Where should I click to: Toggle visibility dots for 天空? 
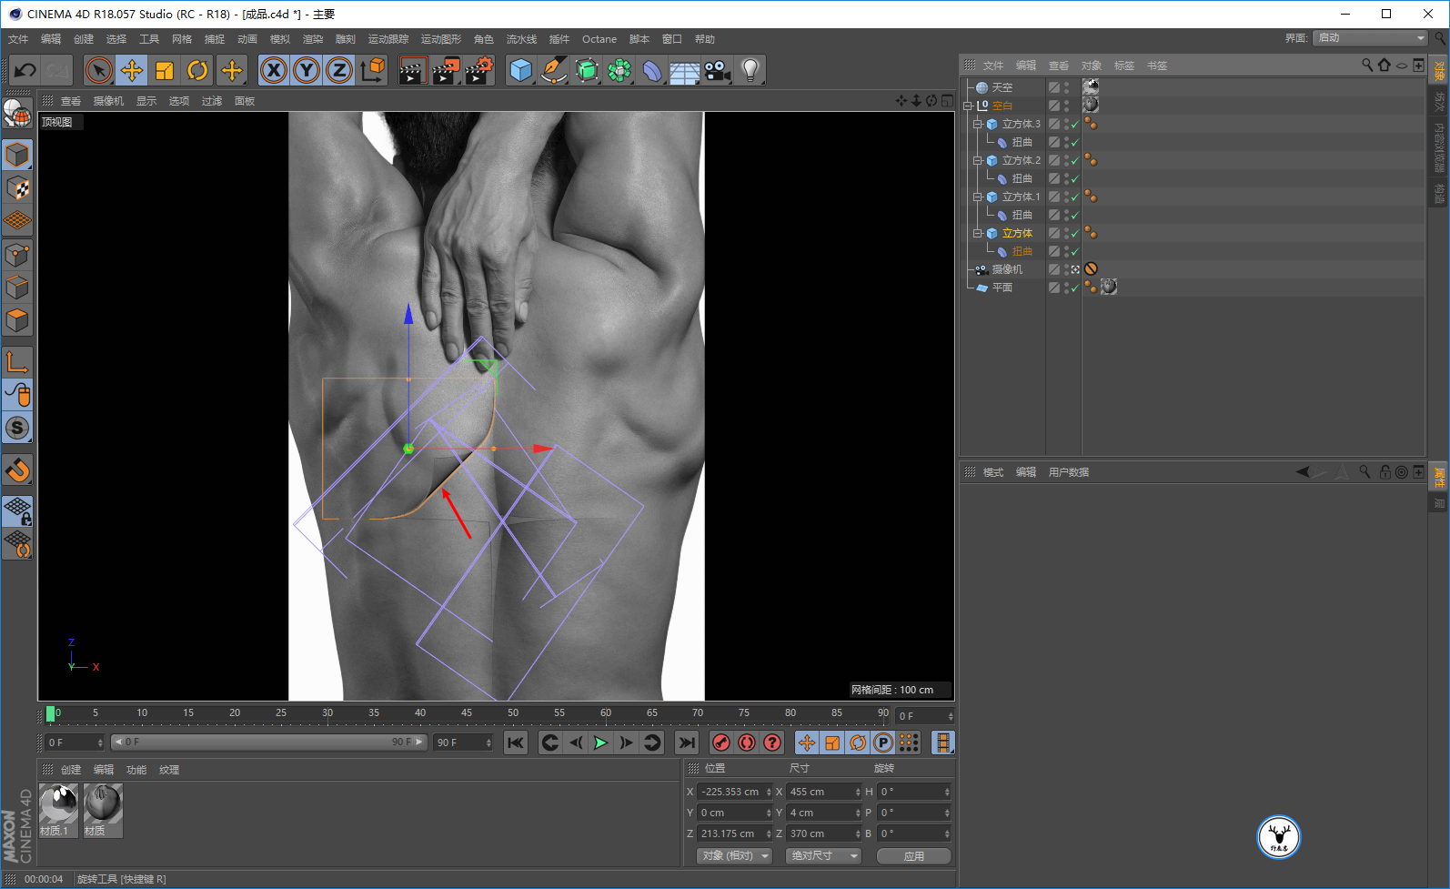point(1066,87)
